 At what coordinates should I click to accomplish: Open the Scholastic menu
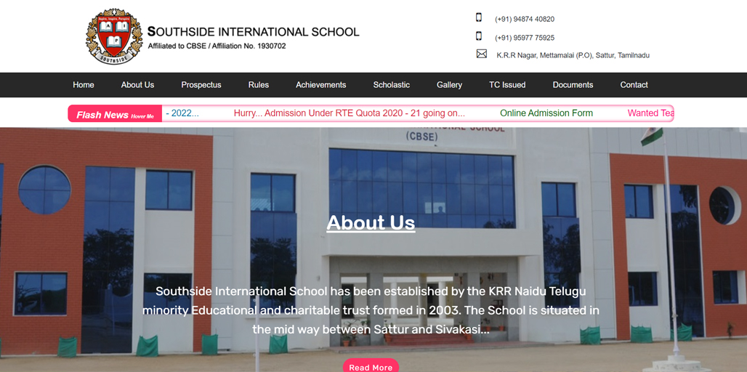(x=392, y=85)
